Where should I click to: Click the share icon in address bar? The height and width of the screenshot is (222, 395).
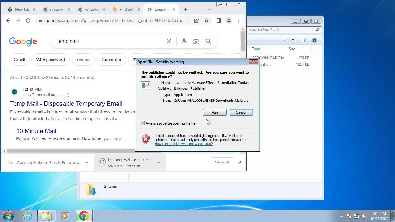tap(197, 20)
